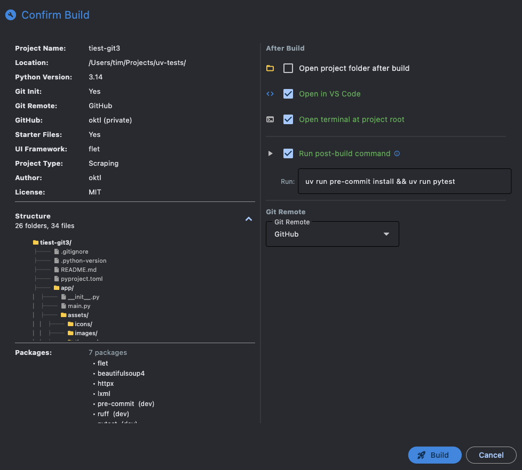Viewport: 522px width, 470px height.
Task: Click the folder icon next to Open project folder
Action: point(270,68)
